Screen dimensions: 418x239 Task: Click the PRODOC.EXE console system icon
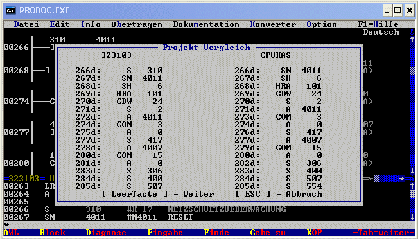click(11, 10)
